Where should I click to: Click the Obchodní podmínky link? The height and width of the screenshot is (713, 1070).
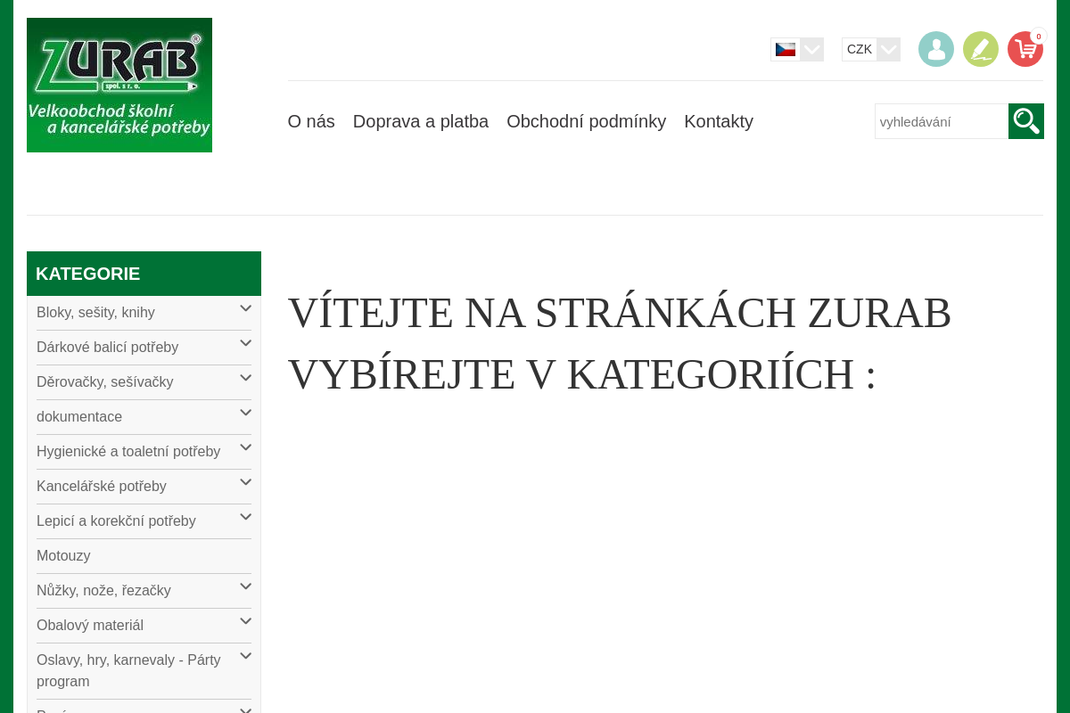(586, 120)
